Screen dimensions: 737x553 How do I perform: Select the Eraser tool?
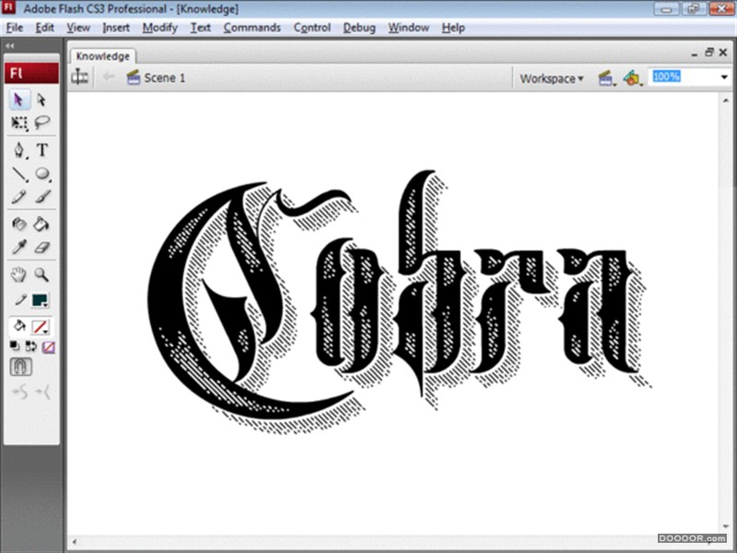(41, 247)
